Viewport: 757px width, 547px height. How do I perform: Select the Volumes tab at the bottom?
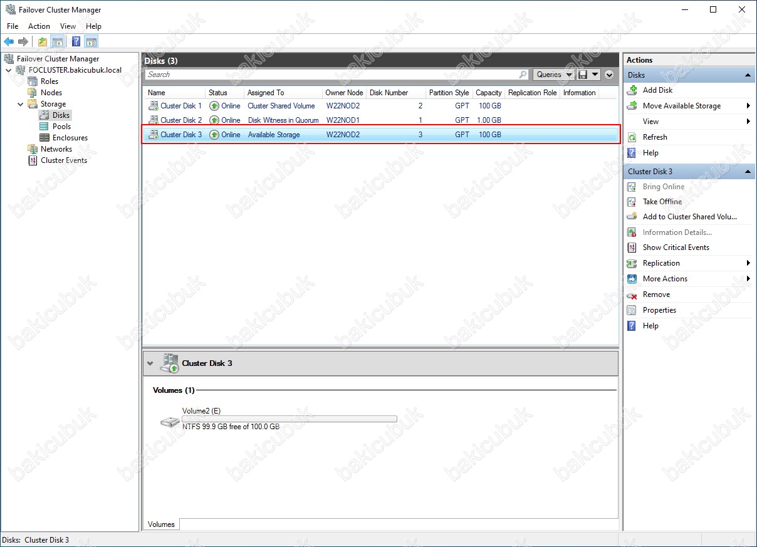click(162, 524)
